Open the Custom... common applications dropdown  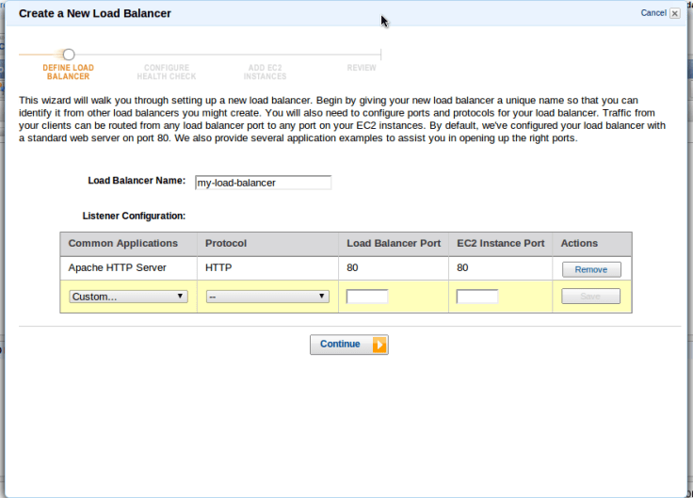[x=128, y=296]
